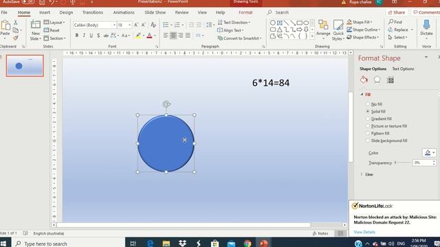Select Slide background fill option

pos(386,141)
